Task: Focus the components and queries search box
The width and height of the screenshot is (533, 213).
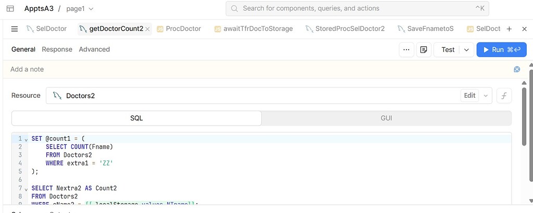Action: [357, 8]
